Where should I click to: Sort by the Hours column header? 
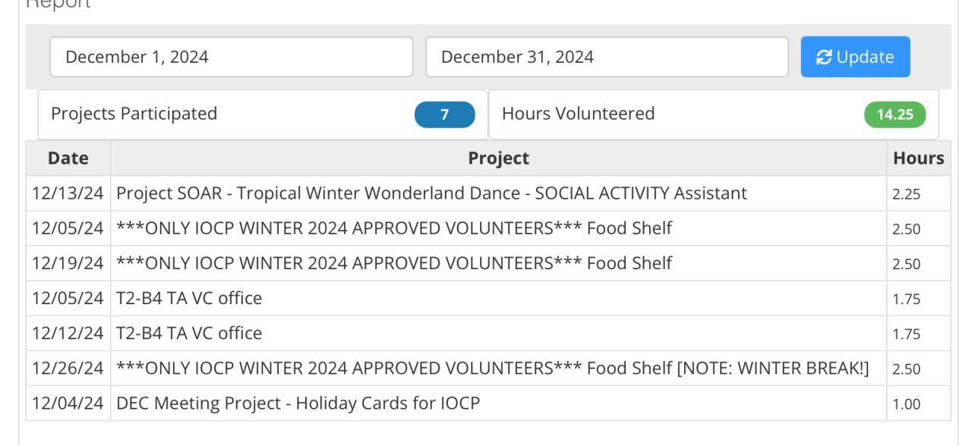click(918, 159)
